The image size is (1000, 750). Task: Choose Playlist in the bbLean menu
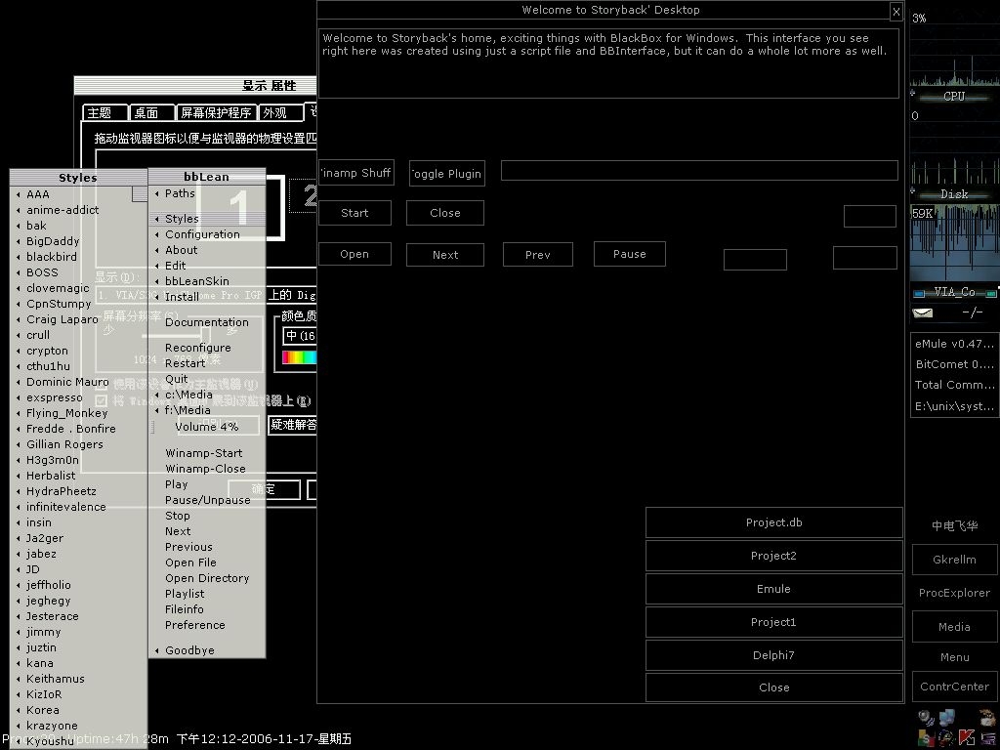click(207, 594)
